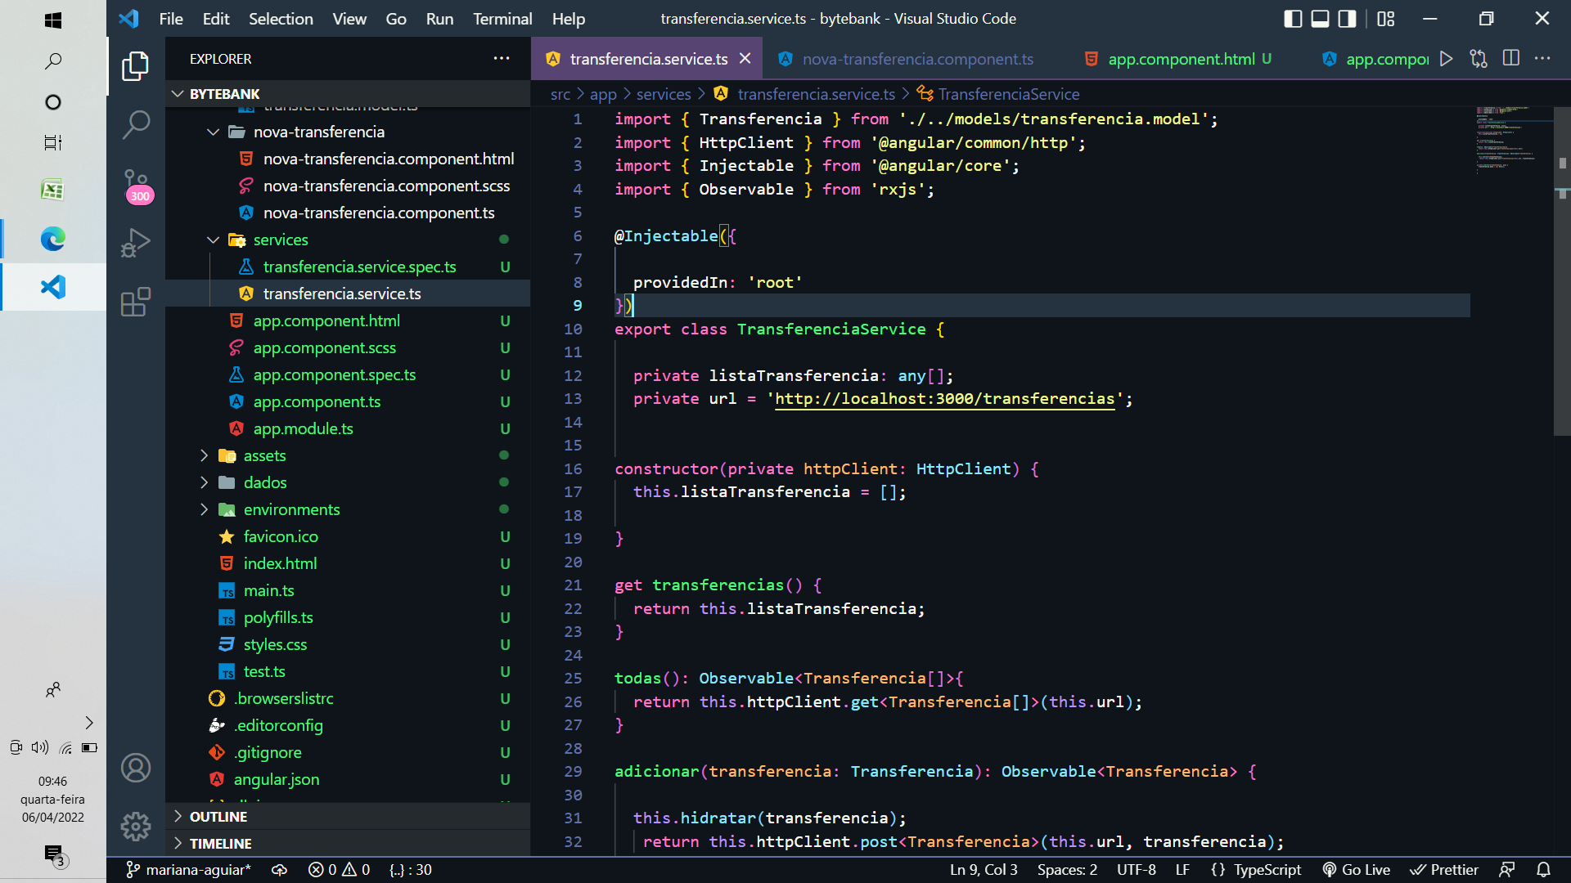Open Task View in taskbar
This screenshot has width=1571, height=883.
coord(53,143)
